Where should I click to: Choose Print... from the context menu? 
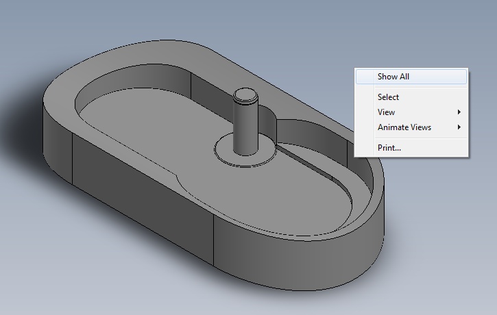411,148
